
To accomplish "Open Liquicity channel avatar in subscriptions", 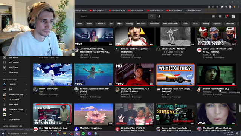I will (5, 84).
